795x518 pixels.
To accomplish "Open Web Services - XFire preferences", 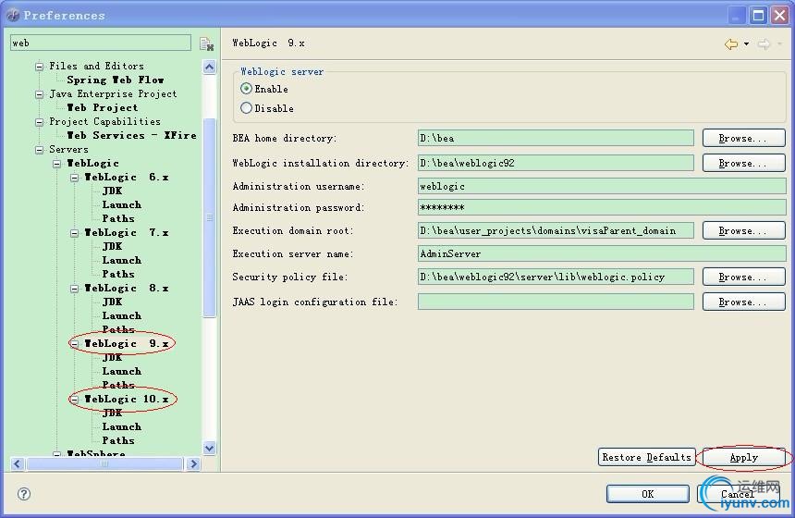I will (x=131, y=135).
